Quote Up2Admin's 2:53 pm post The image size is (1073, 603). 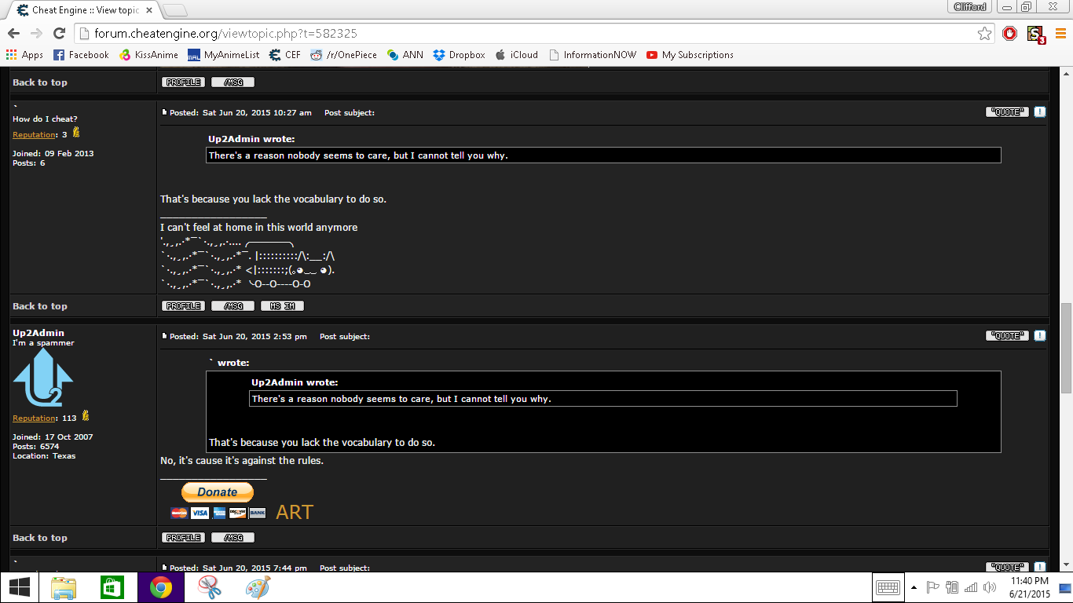pos(1007,336)
